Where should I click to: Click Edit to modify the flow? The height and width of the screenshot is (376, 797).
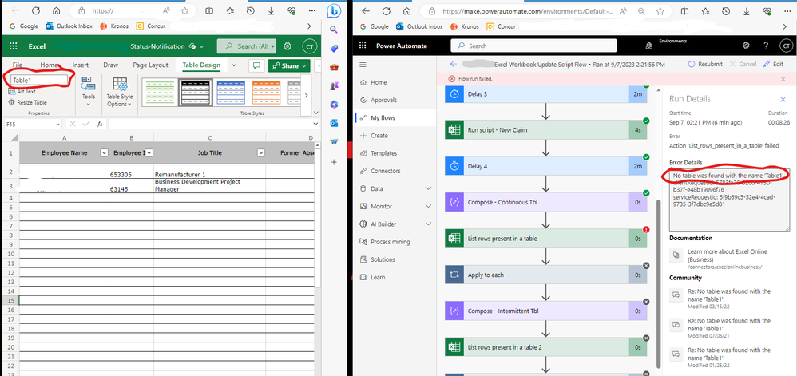[x=773, y=65]
